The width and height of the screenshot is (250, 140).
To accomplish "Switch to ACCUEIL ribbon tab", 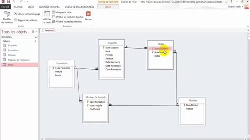I will (x=18, y=7).
